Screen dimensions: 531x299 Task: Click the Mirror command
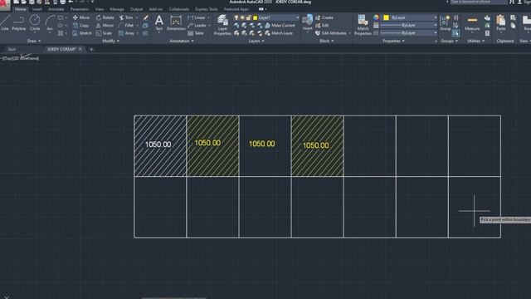tap(105, 26)
